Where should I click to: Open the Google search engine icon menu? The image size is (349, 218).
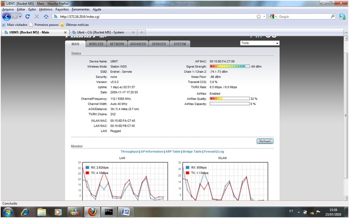(x=273, y=17)
